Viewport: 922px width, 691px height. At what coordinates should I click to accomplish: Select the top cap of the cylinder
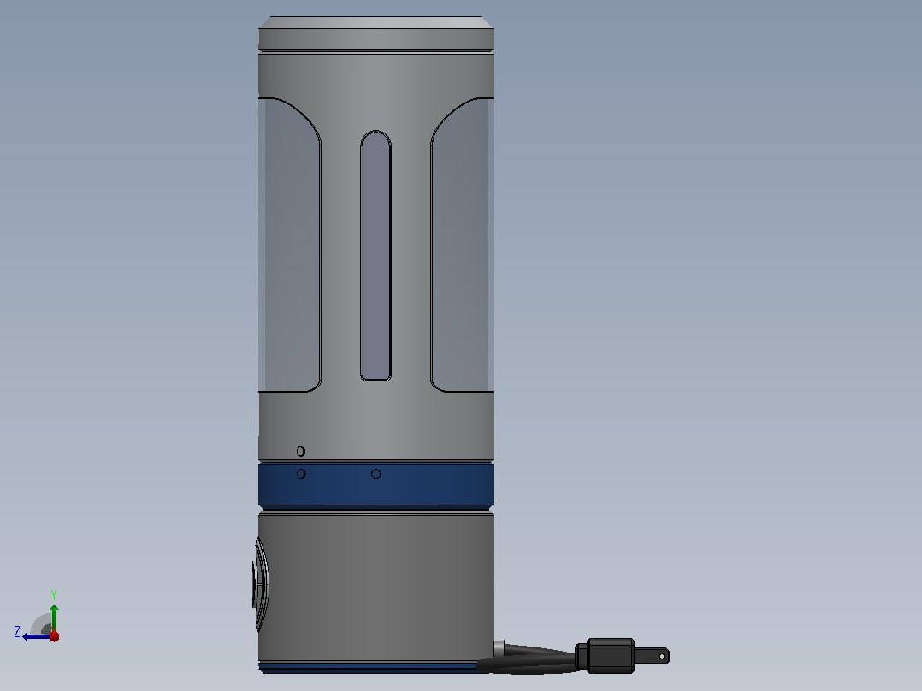[375, 33]
